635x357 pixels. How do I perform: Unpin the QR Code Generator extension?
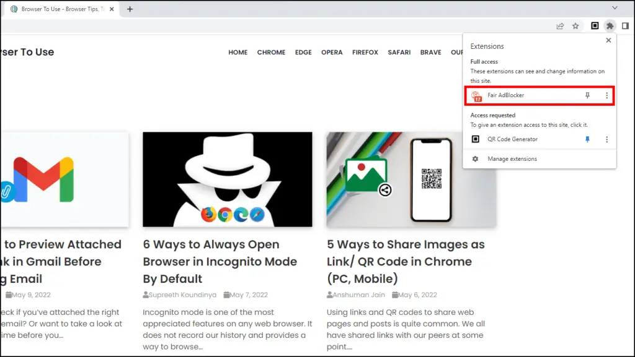[587, 139]
